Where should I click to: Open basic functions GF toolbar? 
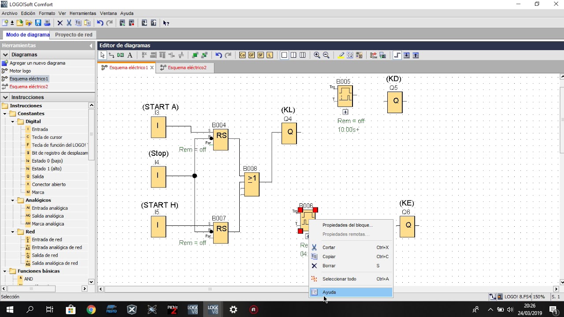point(251,55)
